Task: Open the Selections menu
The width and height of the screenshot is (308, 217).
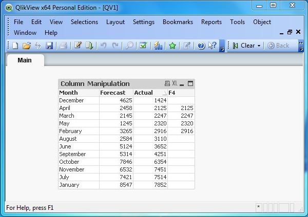Action: pos(84,22)
